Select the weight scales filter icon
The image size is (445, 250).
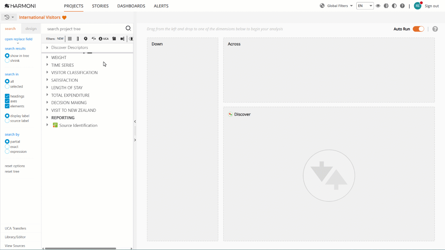pyautogui.click(x=94, y=39)
